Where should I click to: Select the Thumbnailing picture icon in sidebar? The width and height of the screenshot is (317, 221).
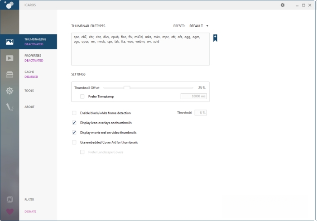click(10, 42)
